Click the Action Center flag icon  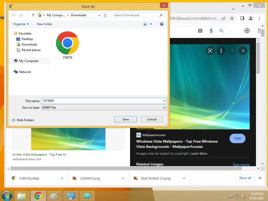231,196
